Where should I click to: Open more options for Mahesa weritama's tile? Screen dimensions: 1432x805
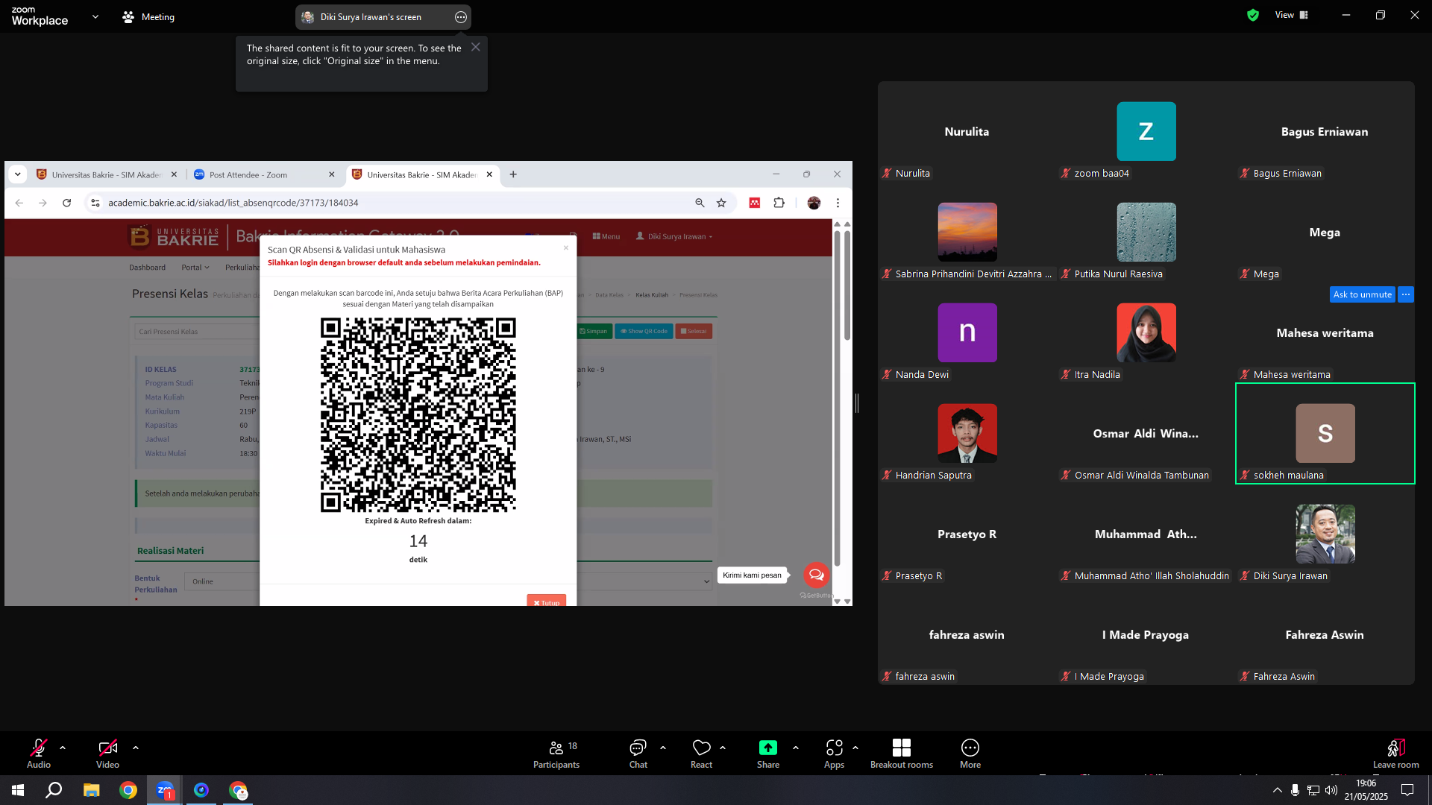coord(1406,294)
